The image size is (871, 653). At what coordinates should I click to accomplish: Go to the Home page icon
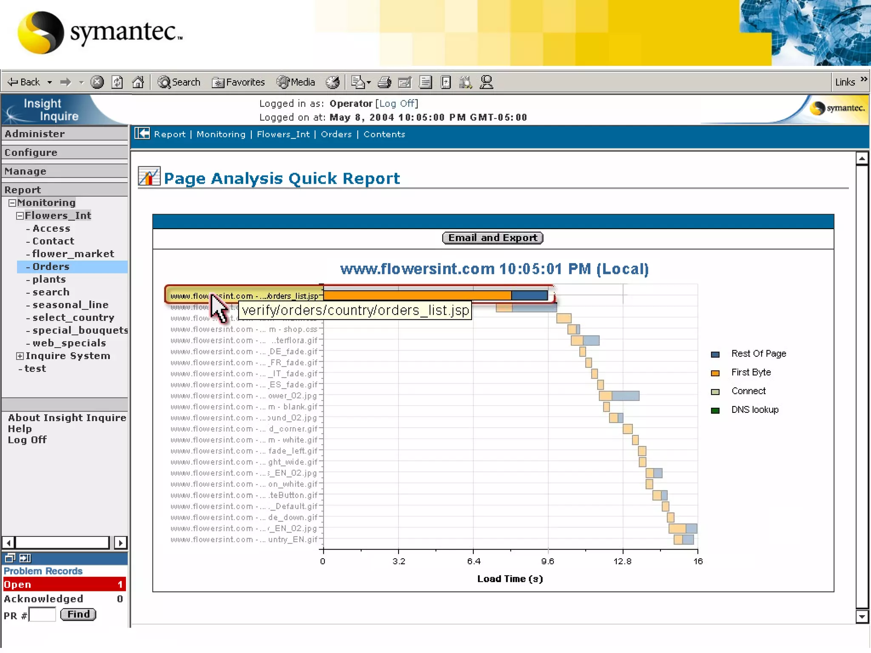click(138, 82)
